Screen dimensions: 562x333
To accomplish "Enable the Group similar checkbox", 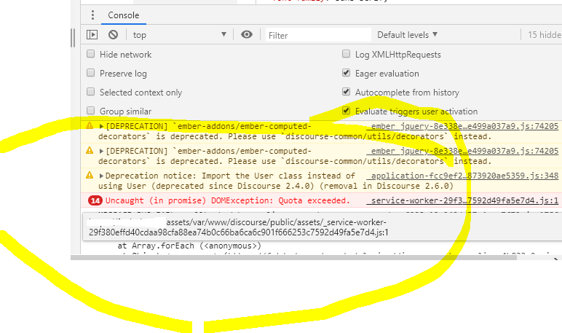I will (91, 111).
